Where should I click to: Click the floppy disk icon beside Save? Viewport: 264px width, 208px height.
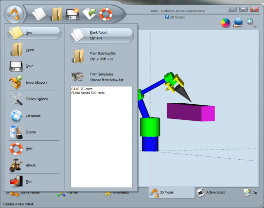pyautogui.click(x=16, y=66)
